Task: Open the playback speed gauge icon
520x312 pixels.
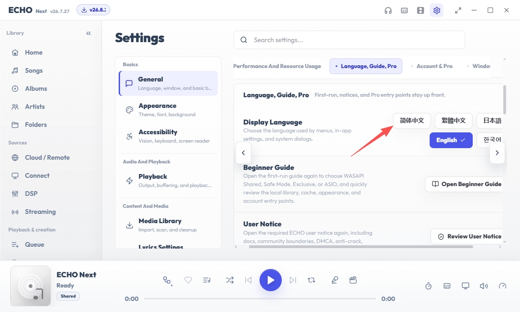Action: click(x=502, y=286)
